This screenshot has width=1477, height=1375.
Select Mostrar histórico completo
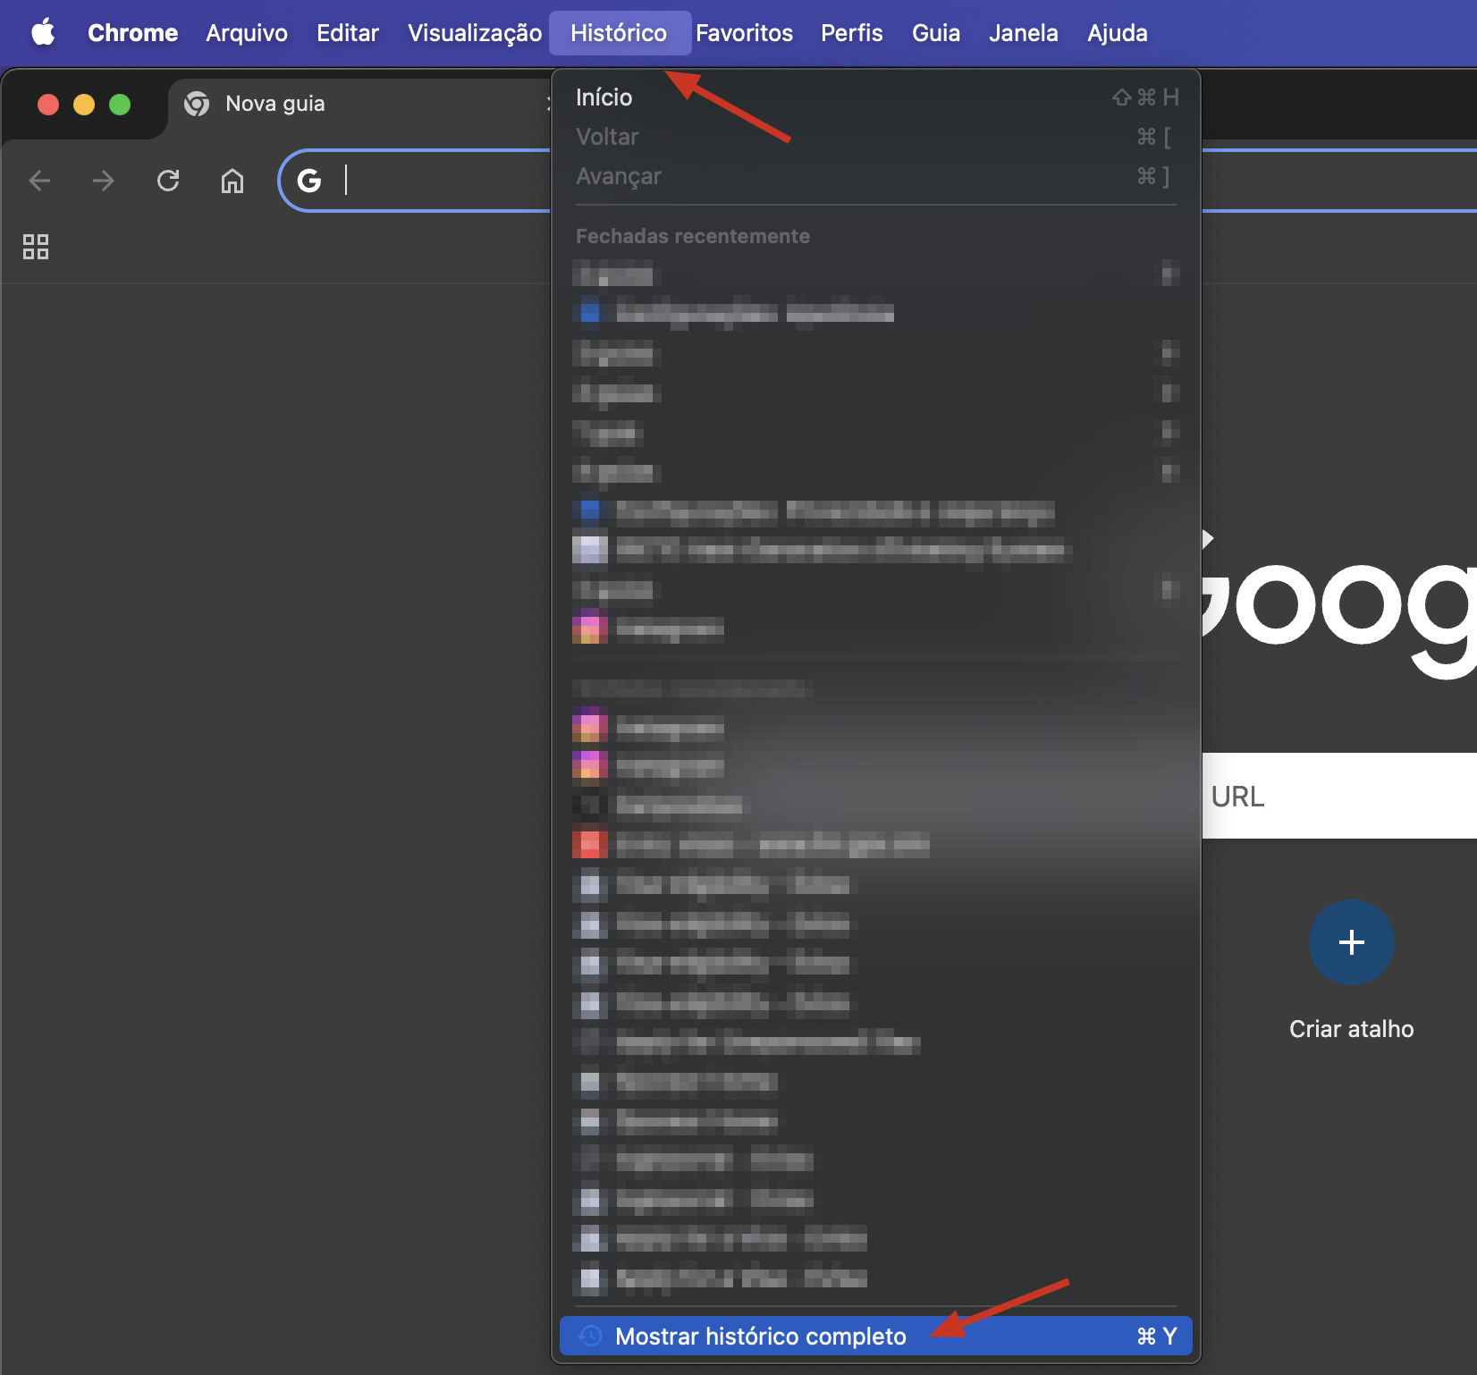point(760,1336)
